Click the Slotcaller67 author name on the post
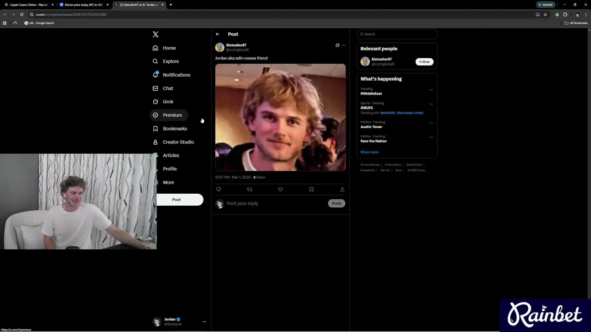Viewport: 591px width, 332px height. point(236,45)
